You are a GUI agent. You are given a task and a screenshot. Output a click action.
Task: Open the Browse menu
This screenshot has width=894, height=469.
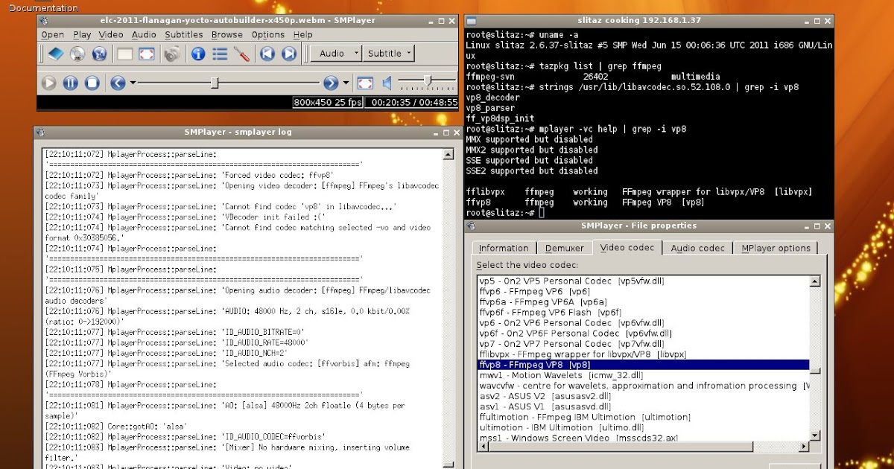click(x=227, y=35)
